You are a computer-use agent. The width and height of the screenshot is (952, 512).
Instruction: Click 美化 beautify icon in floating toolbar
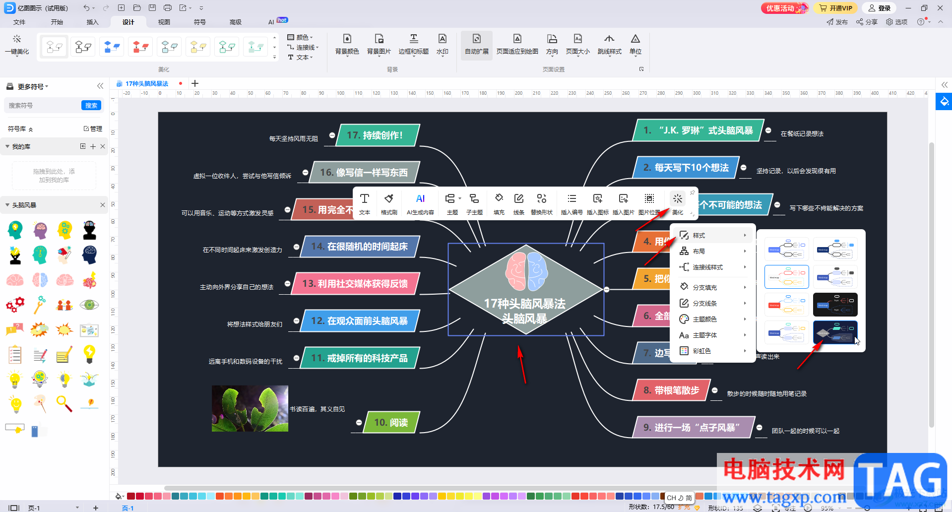pos(678,204)
